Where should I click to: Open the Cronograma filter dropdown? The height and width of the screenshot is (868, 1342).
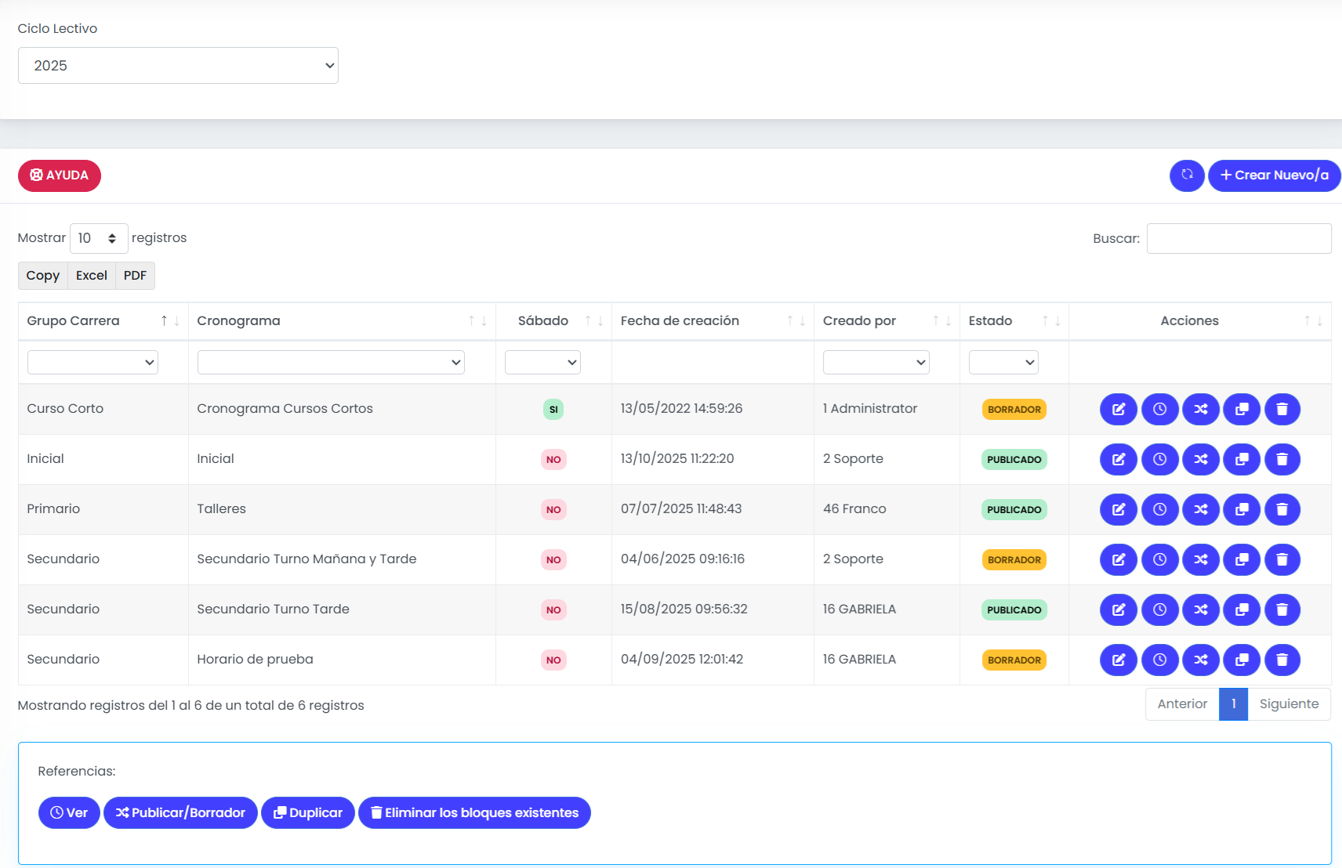331,362
